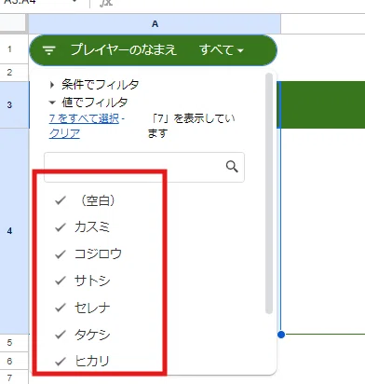Viewport: 365px width, 384px height.
Task: Click the プレイヤーのなまえ header text
Action: point(124,49)
